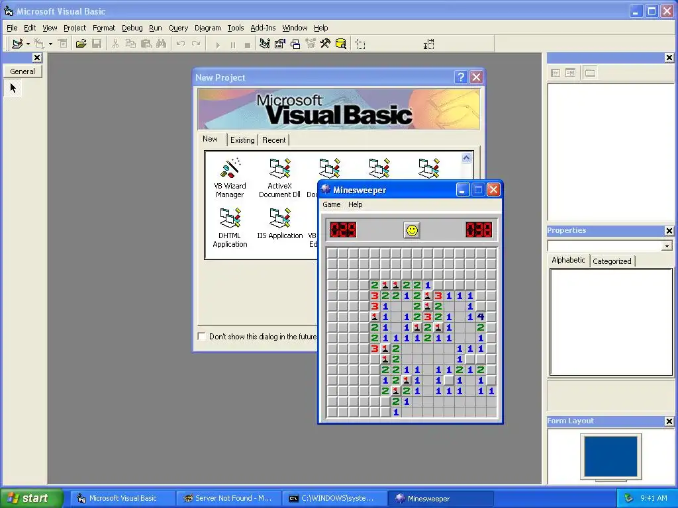Click the View Code icon in Project Explorer
This screenshot has height=508, width=678.
[x=556, y=73]
